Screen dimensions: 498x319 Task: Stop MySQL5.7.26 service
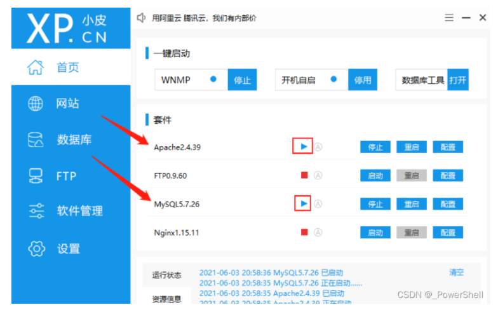375,204
